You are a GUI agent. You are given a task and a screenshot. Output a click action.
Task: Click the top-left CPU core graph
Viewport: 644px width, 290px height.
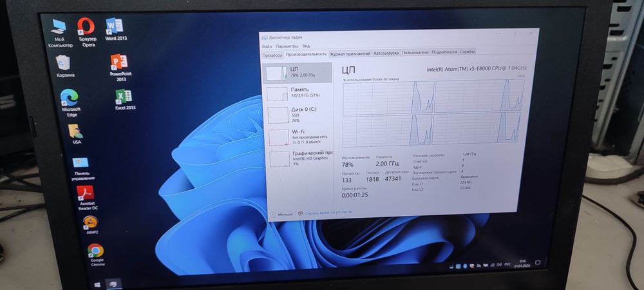(x=388, y=98)
